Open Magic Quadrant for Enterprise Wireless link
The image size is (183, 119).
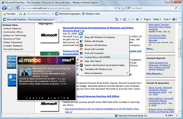pos(160,65)
